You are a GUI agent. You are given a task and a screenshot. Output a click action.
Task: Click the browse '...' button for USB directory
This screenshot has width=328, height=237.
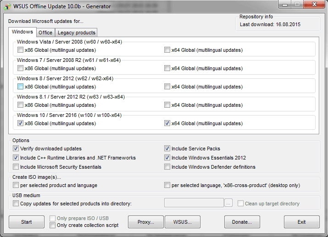(x=228, y=203)
